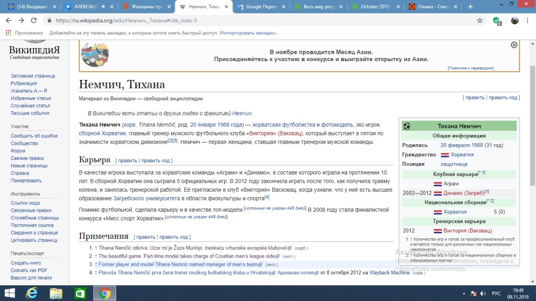Open Динамо (Загреб) link in infobox
This screenshot has height=301, width=536.
464,193
